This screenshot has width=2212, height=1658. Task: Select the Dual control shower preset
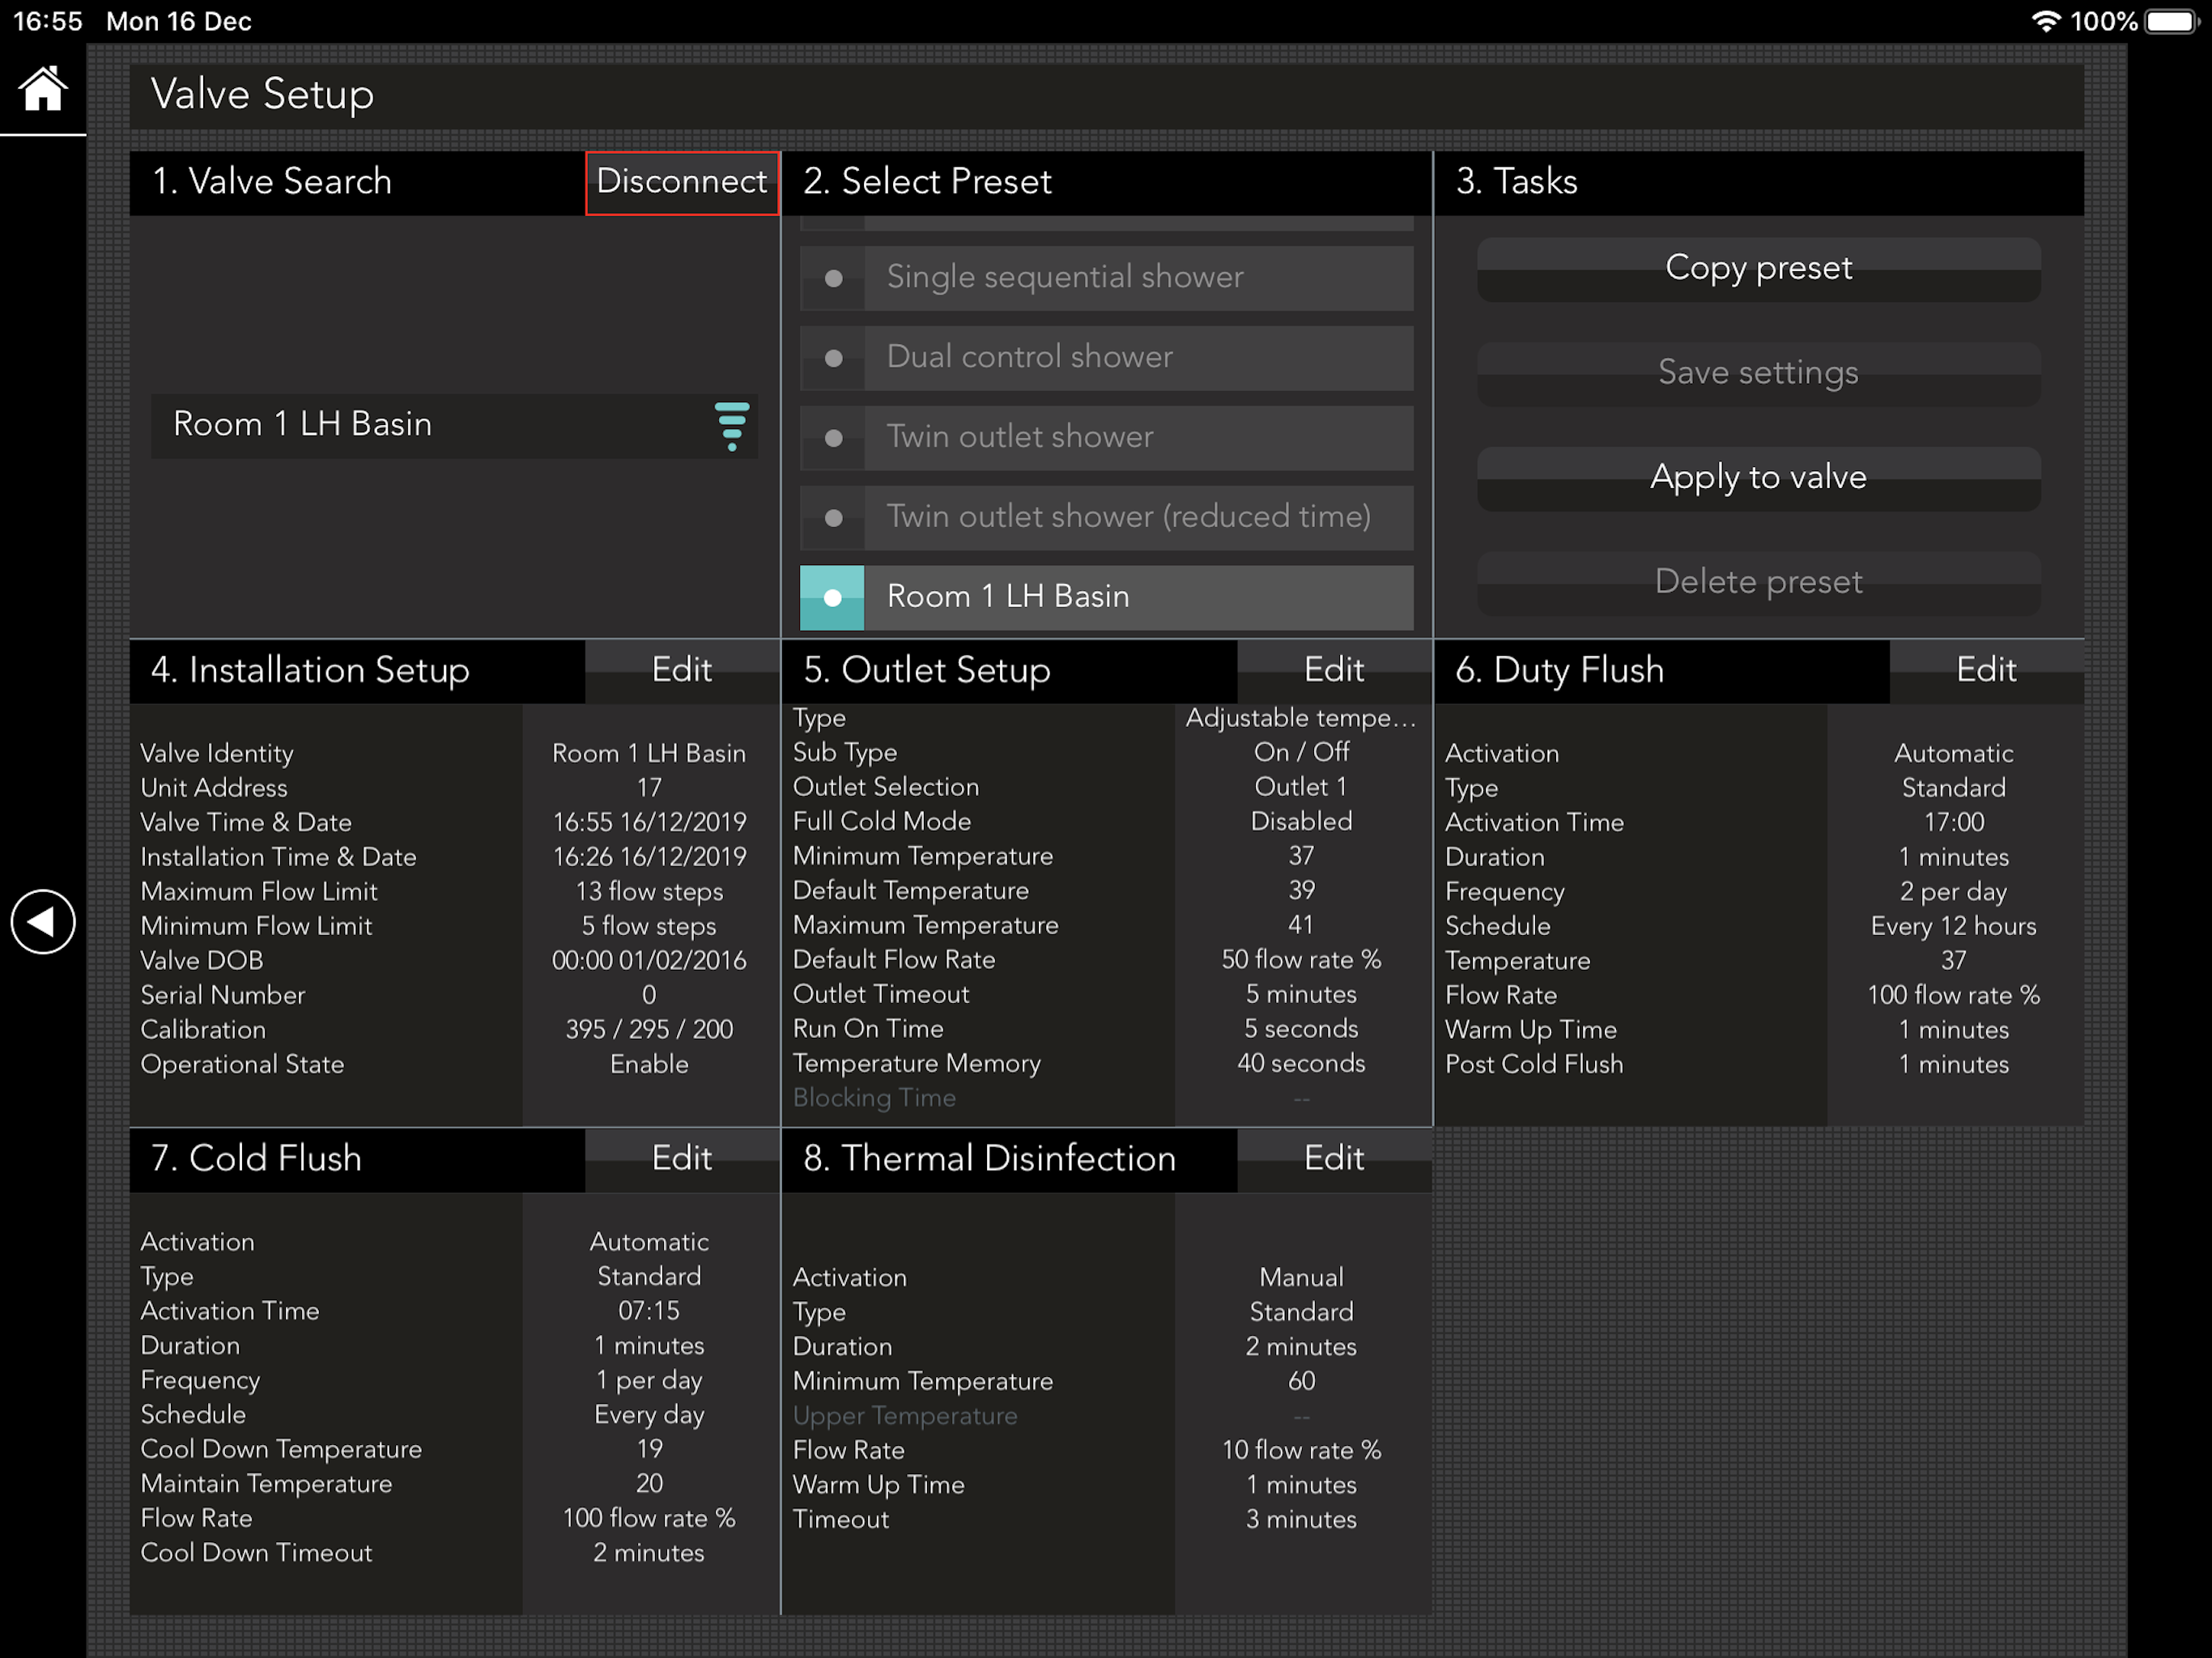[1106, 357]
